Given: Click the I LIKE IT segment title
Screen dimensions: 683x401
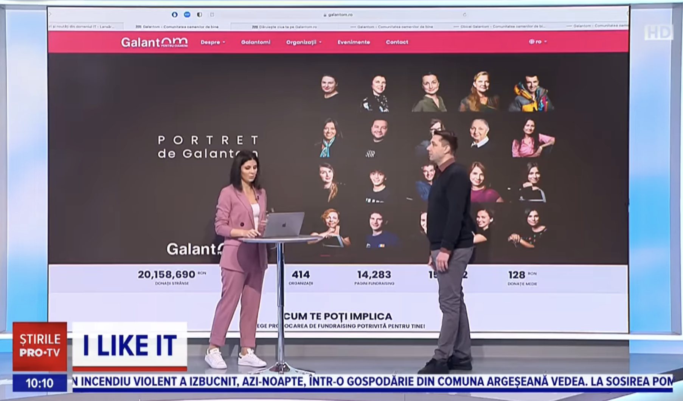Looking at the screenshot, I should (130, 345).
